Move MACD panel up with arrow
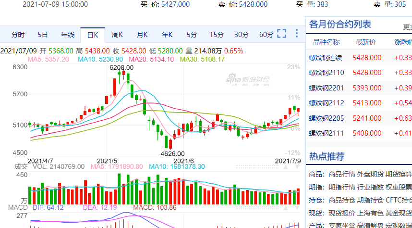 click(x=286, y=208)
